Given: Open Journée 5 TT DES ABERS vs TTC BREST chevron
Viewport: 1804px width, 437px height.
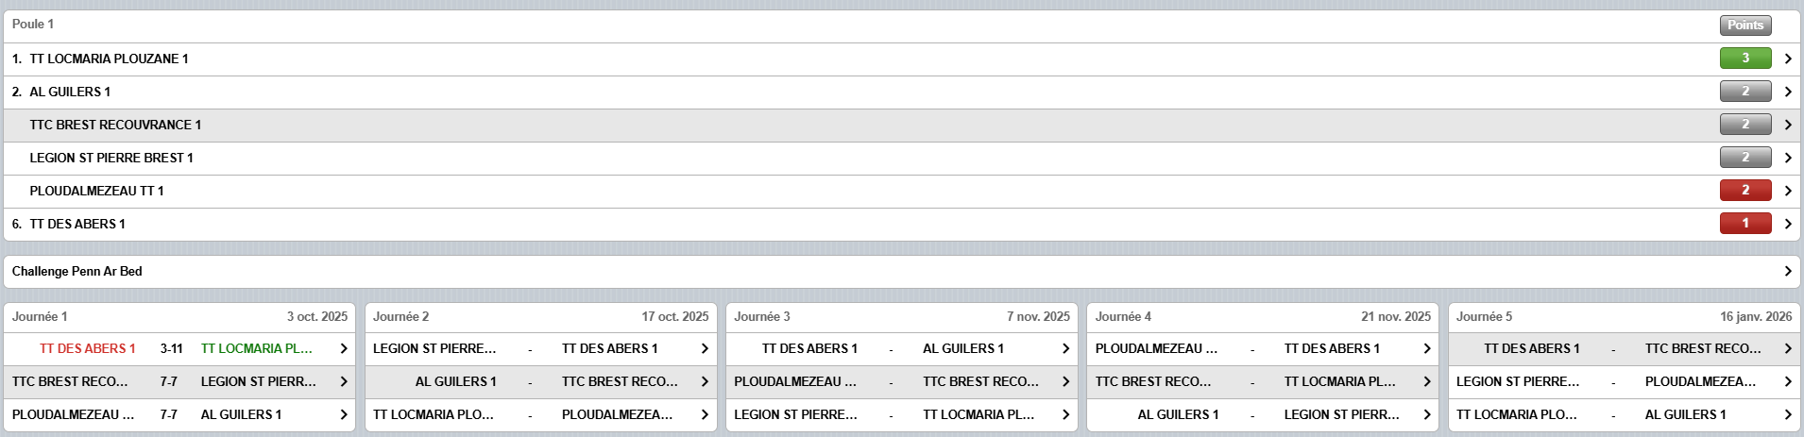Looking at the screenshot, I should click(x=1787, y=349).
